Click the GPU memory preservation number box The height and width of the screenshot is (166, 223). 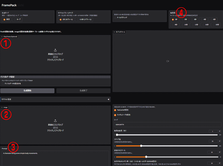point(213,163)
